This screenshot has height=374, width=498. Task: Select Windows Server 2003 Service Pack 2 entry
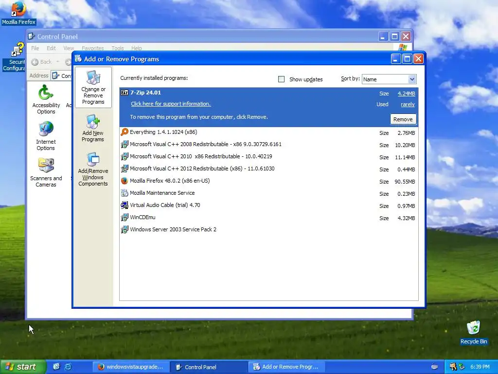pyautogui.click(x=268, y=230)
